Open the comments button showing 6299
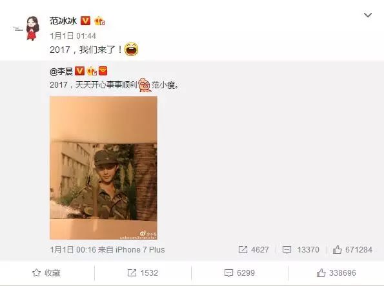The height and width of the screenshot is (286, 384). tap(239, 273)
